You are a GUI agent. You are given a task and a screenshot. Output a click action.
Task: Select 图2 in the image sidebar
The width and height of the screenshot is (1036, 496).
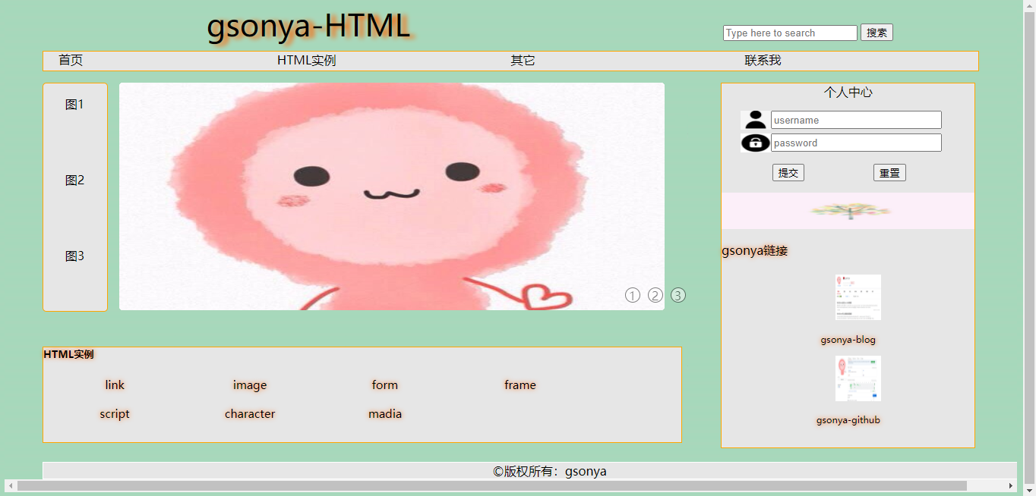pos(74,180)
